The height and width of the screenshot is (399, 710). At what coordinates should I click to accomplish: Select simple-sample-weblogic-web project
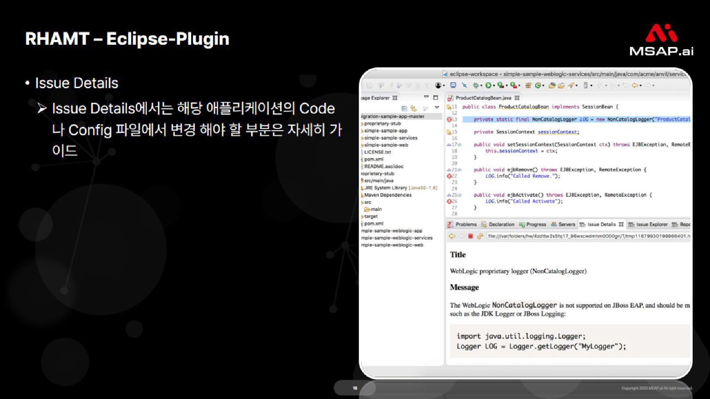[392, 245]
